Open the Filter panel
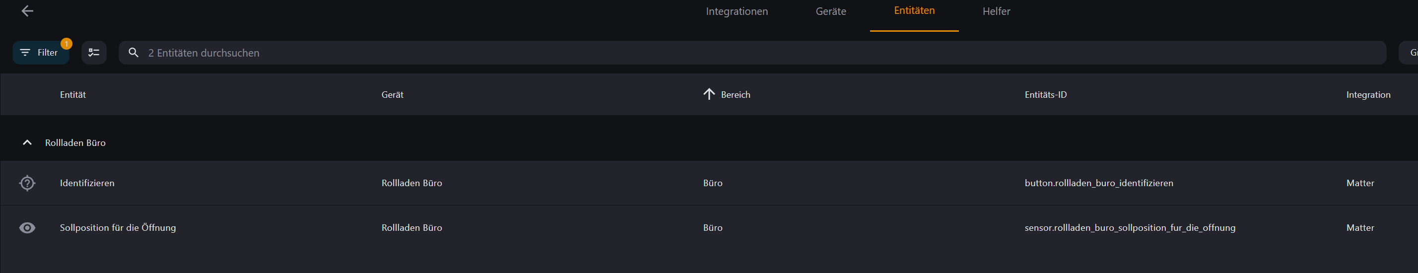This screenshot has width=1418, height=273. [x=40, y=52]
